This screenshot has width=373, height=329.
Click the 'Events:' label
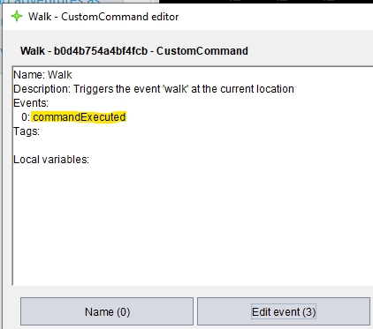[x=31, y=103]
